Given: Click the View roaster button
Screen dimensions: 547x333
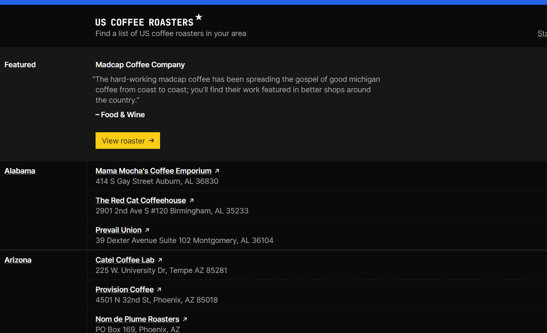Looking at the screenshot, I should (128, 141).
